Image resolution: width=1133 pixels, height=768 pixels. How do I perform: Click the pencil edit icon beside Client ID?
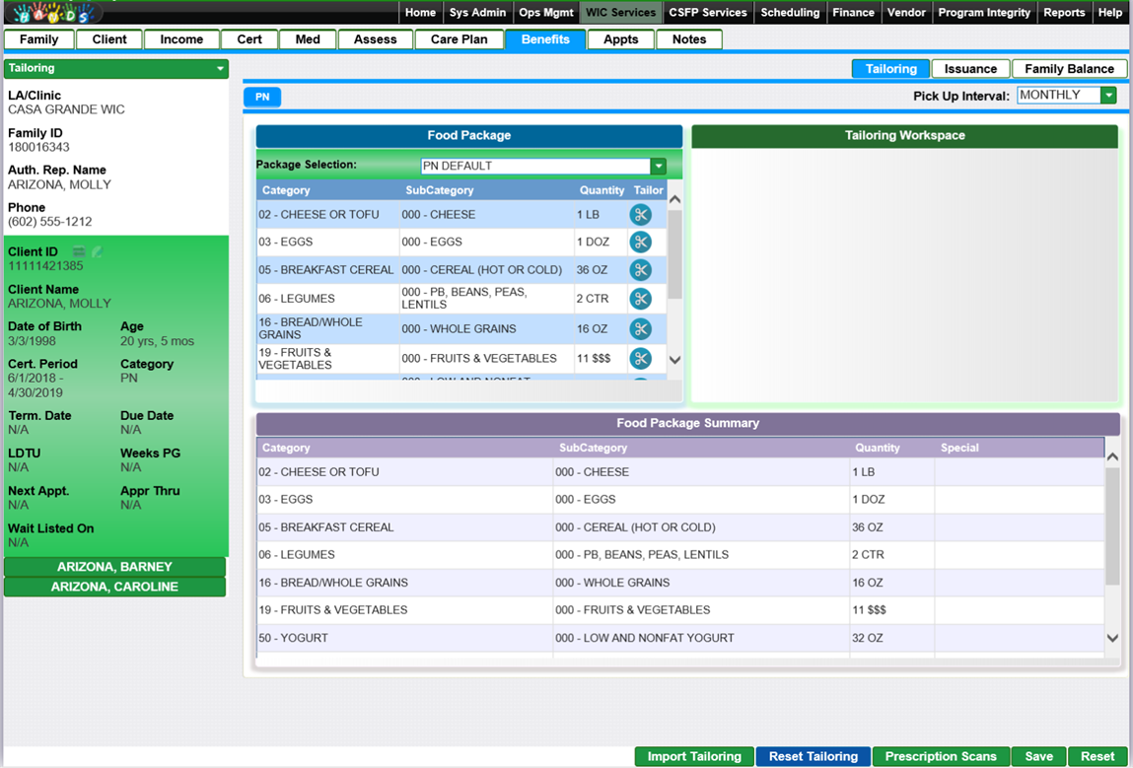[97, 252]
